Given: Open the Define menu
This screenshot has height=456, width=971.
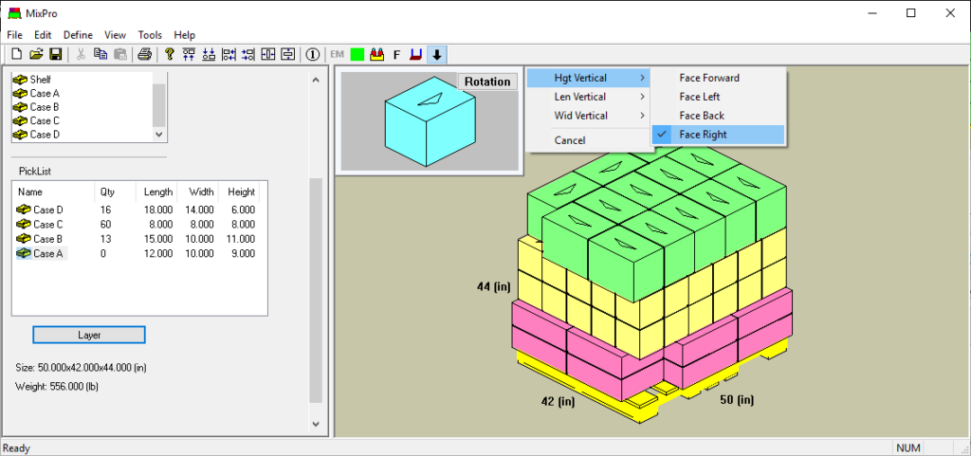Looking at the screenshot, I should 78,35.
